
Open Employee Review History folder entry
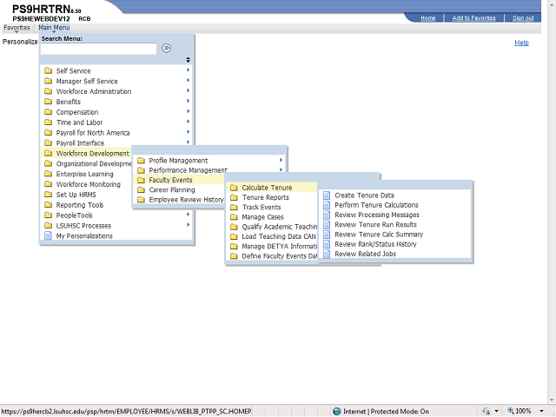[179, 200]
